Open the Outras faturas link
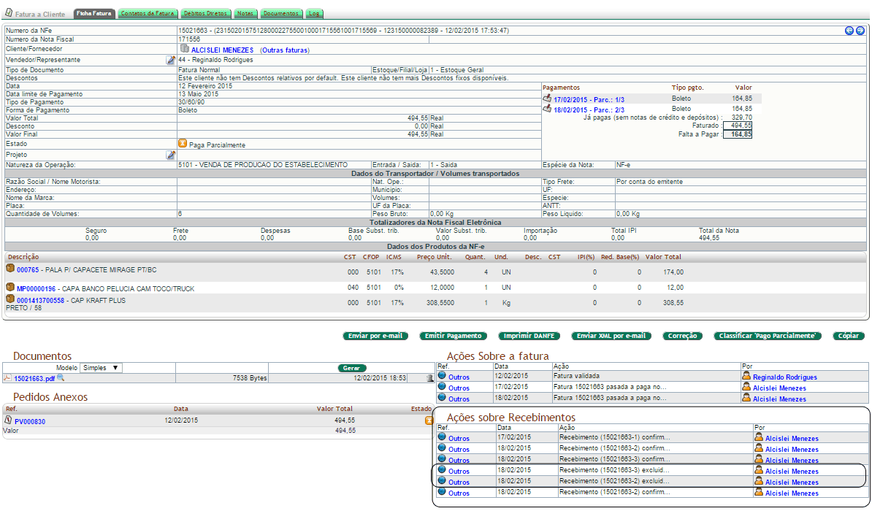 285,50
